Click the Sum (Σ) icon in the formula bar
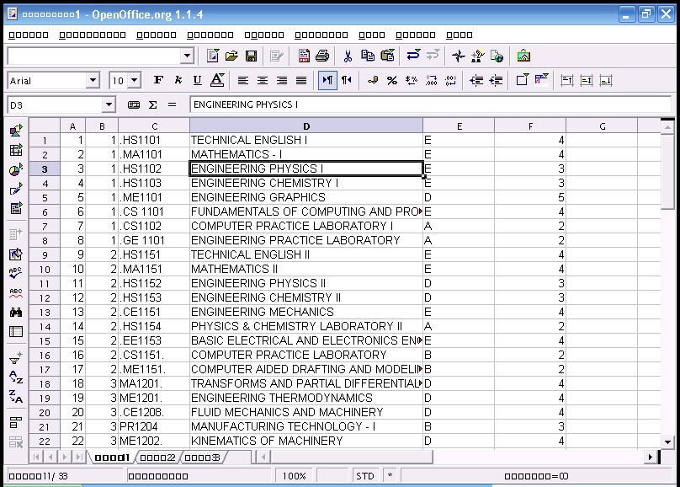 (152, 104)
